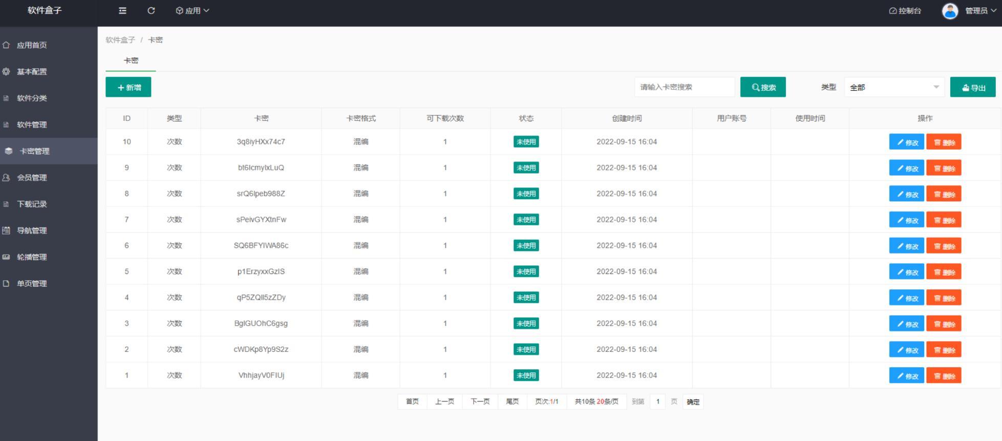Edit card key 3q8iyHXx74c7 via 修改

click(x=906, y=142)
